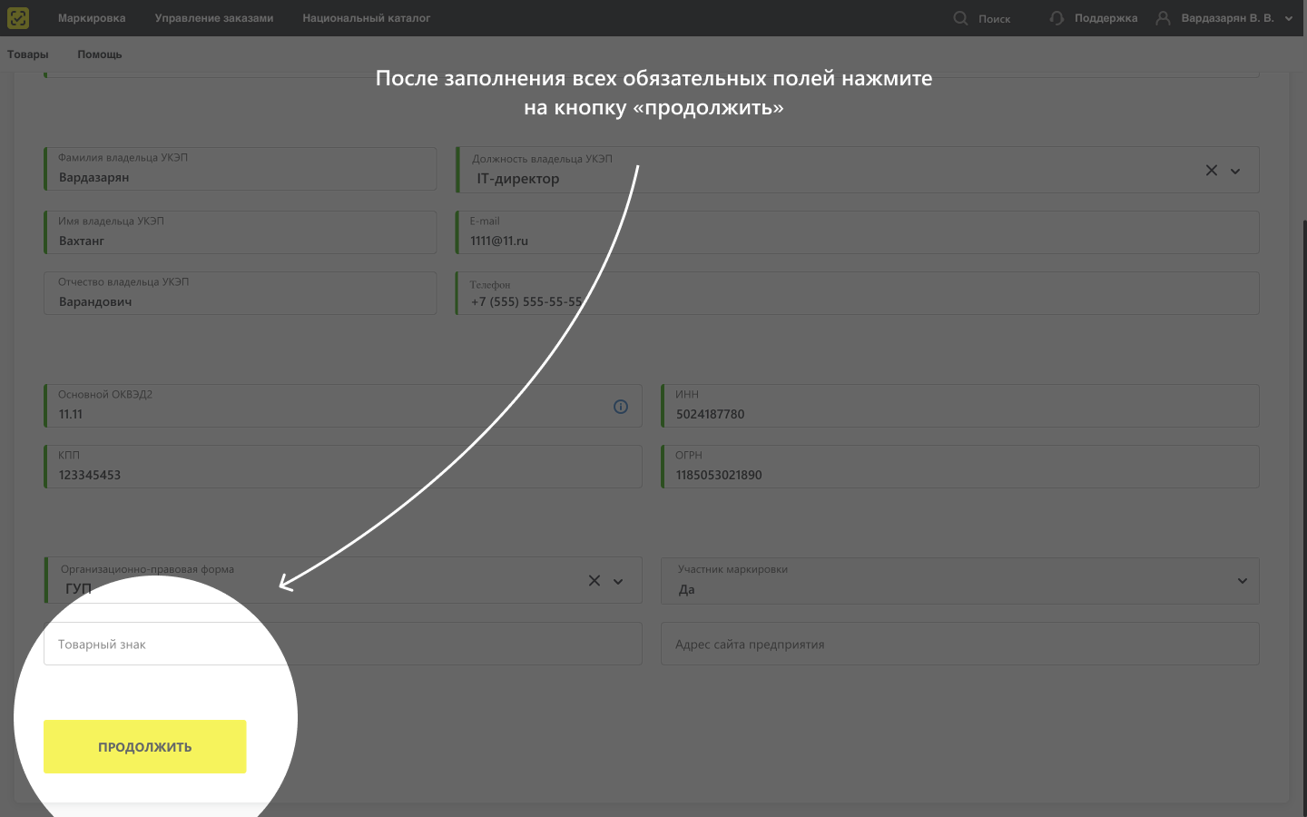
Task: Open the Маркировка menu
Action: 92,18
